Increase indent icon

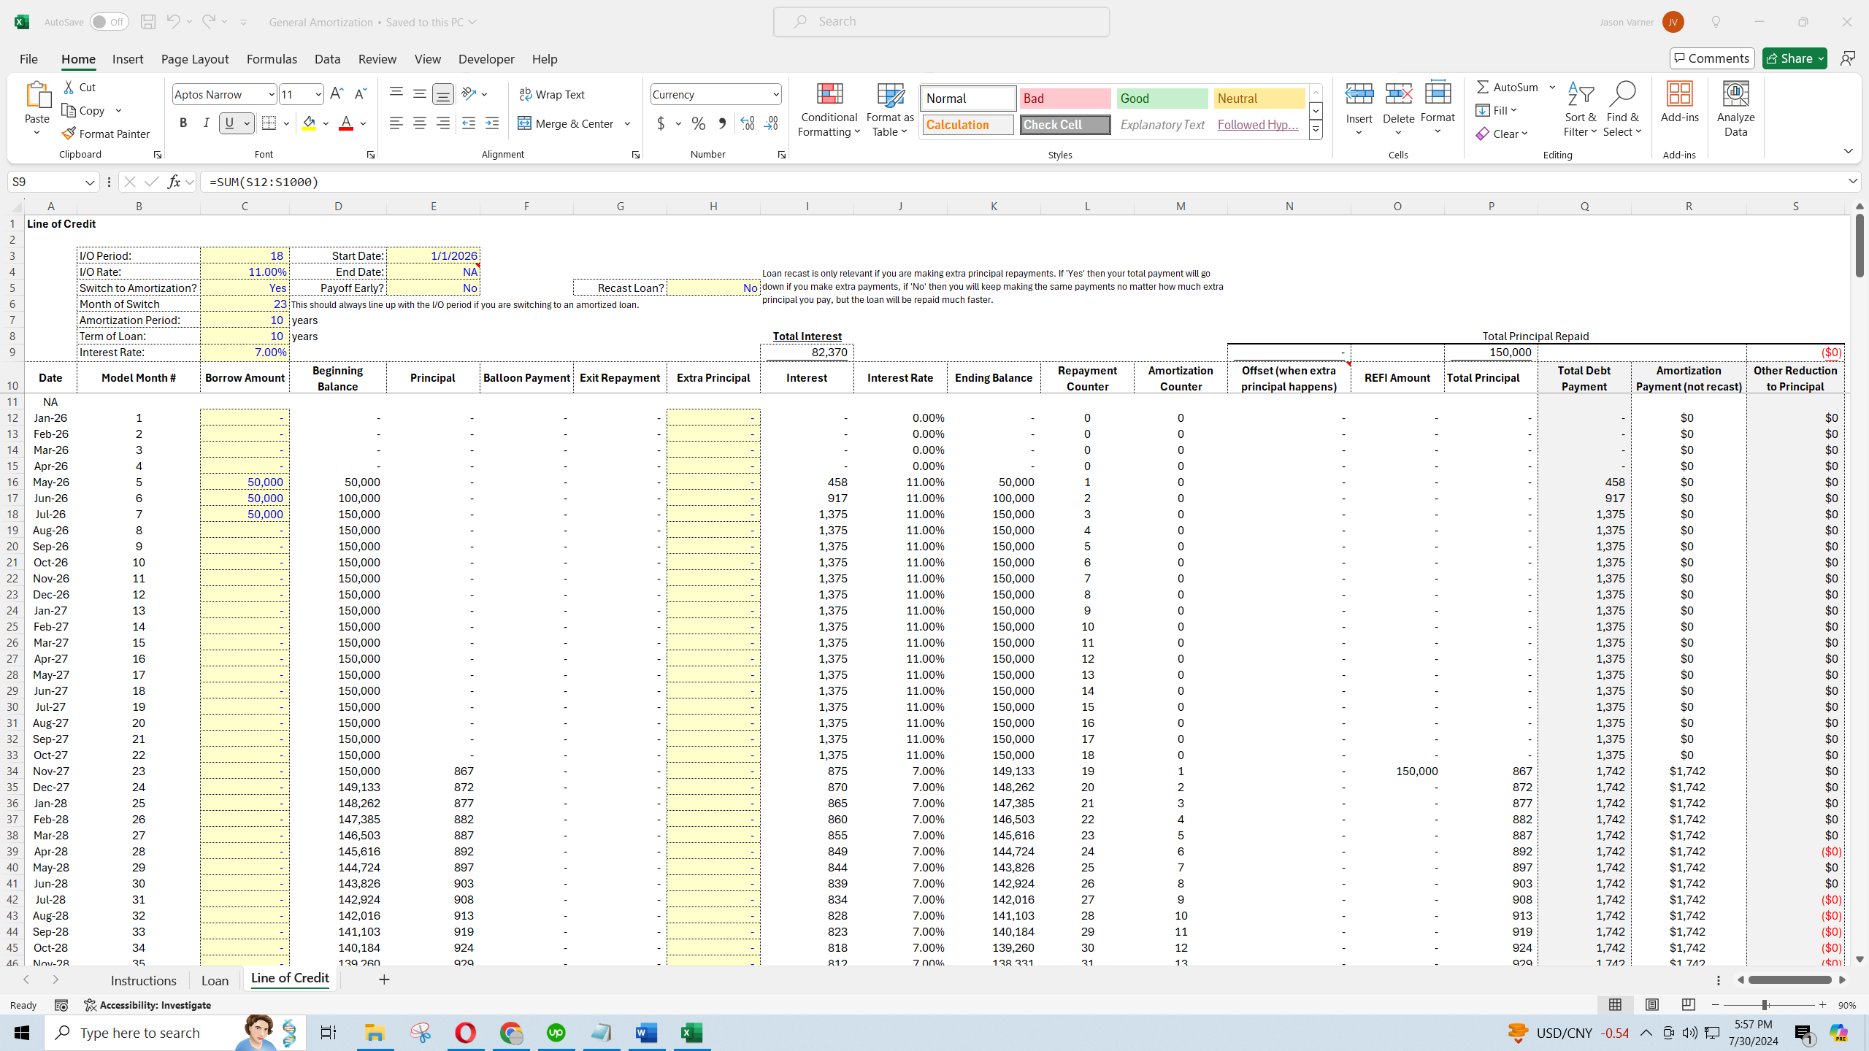[x=492, y=123]
